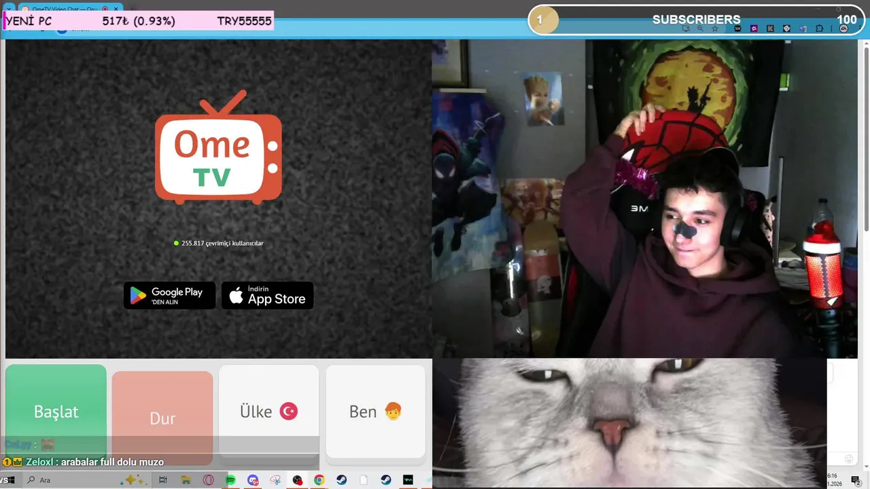Viewport: 870px width, 489px height.
Task: Open the Windows notification center icon
Action: (856, 480)
